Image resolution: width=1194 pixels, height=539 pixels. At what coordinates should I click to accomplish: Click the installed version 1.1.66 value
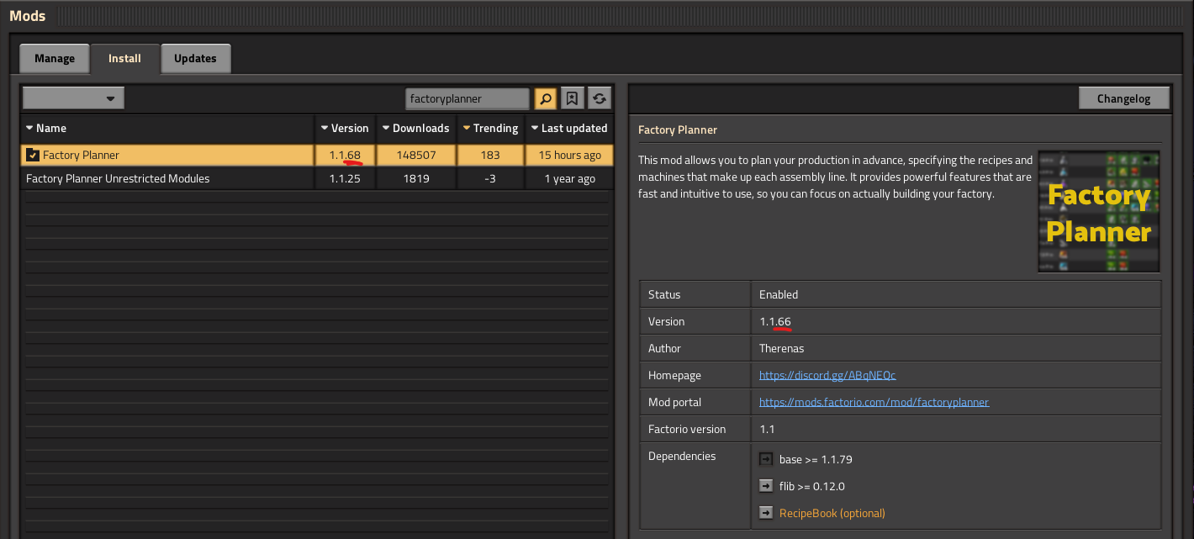click(x=775, y=321)
